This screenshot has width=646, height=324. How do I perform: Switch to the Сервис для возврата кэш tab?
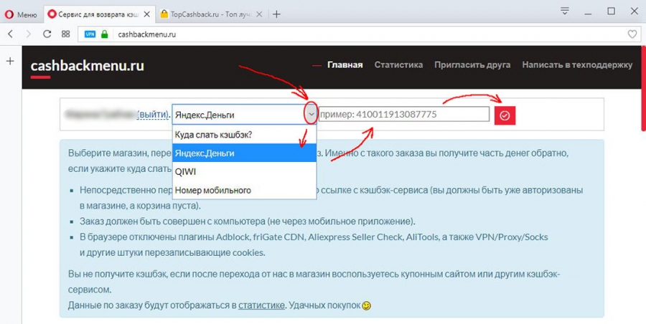point(99,14)
